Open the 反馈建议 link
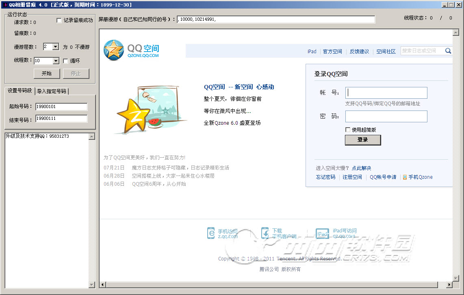The width and height of the screenshot is (464, 295). (359, 52)
